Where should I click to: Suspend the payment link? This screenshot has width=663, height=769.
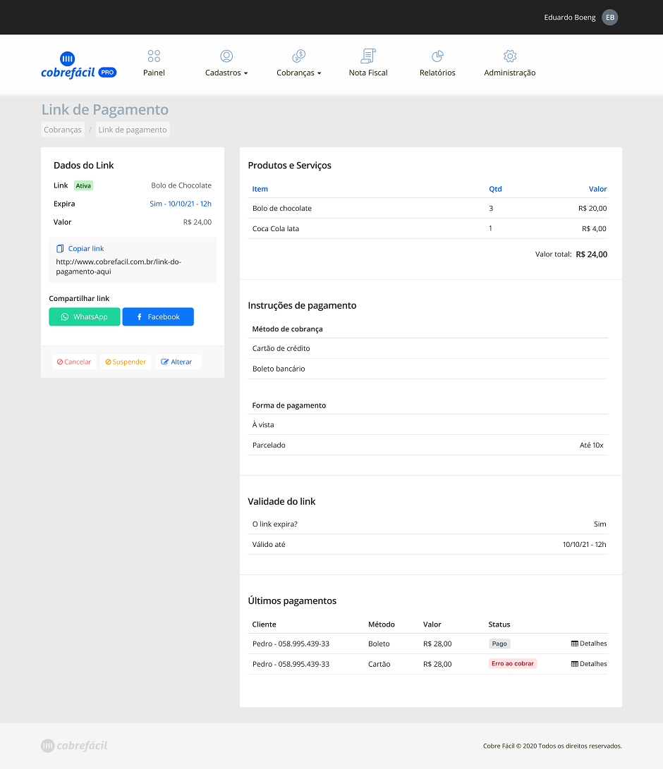126,362
